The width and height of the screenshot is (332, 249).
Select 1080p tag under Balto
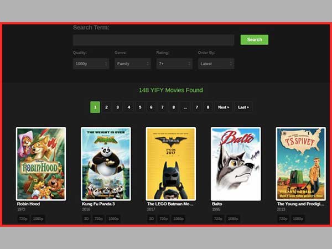(233, 219)
